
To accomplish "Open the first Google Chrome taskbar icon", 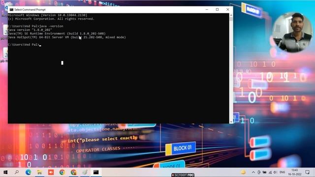I will 62,172.
